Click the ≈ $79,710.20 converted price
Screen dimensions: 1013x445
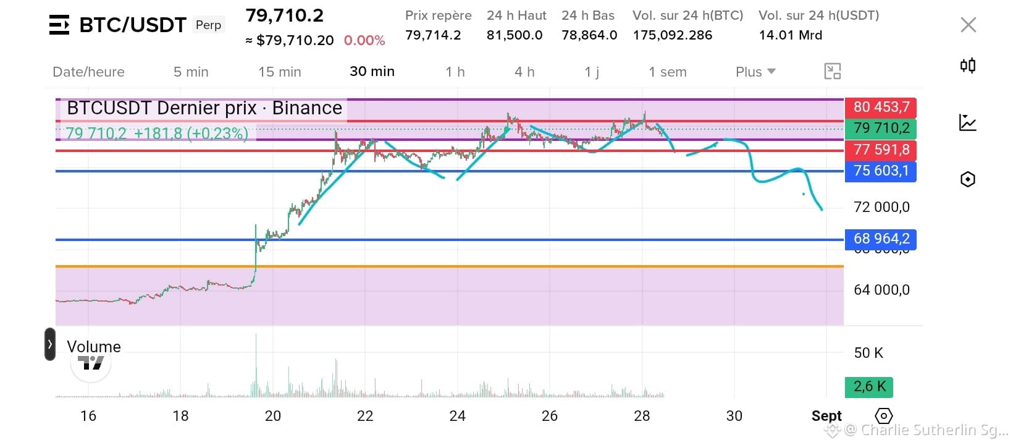(x=290, y=41)
